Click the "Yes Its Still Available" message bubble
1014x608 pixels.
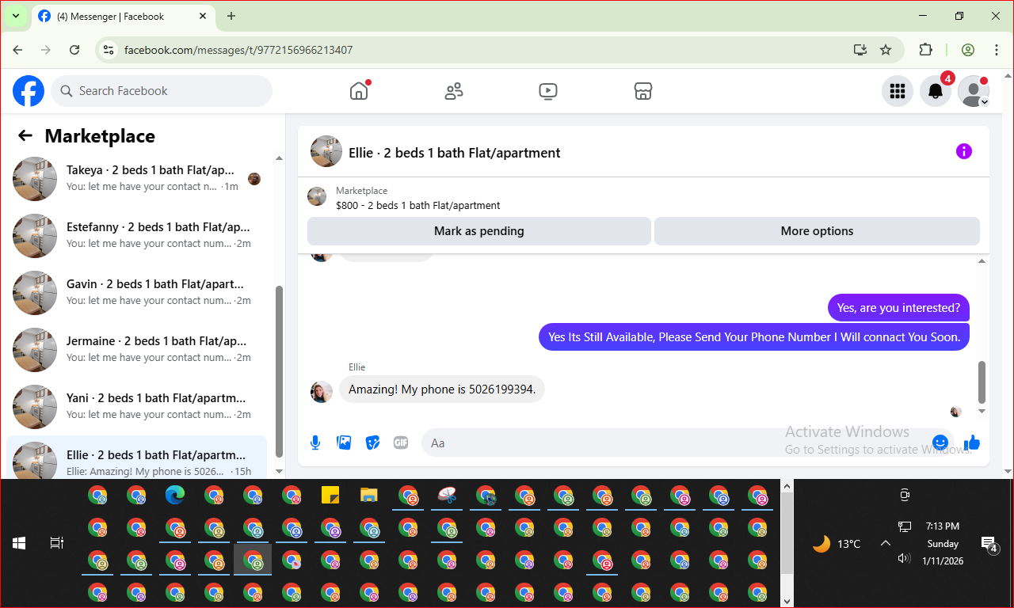click(x=754, y=336)
